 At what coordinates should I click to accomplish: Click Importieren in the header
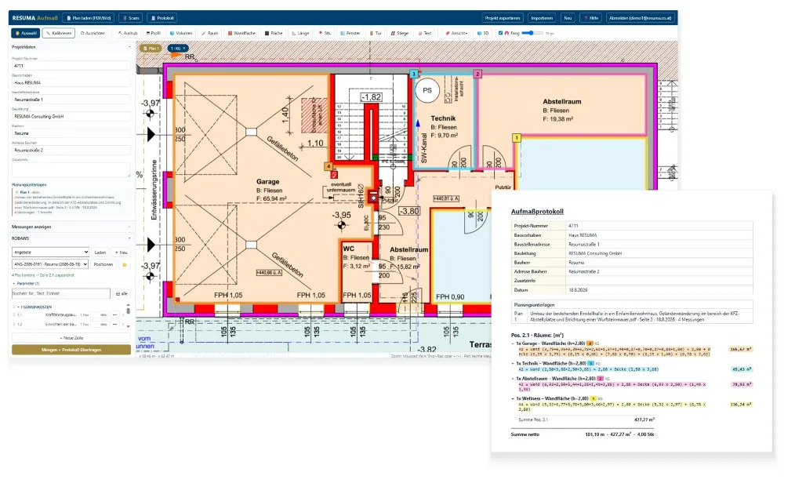(x=542, y=18)
